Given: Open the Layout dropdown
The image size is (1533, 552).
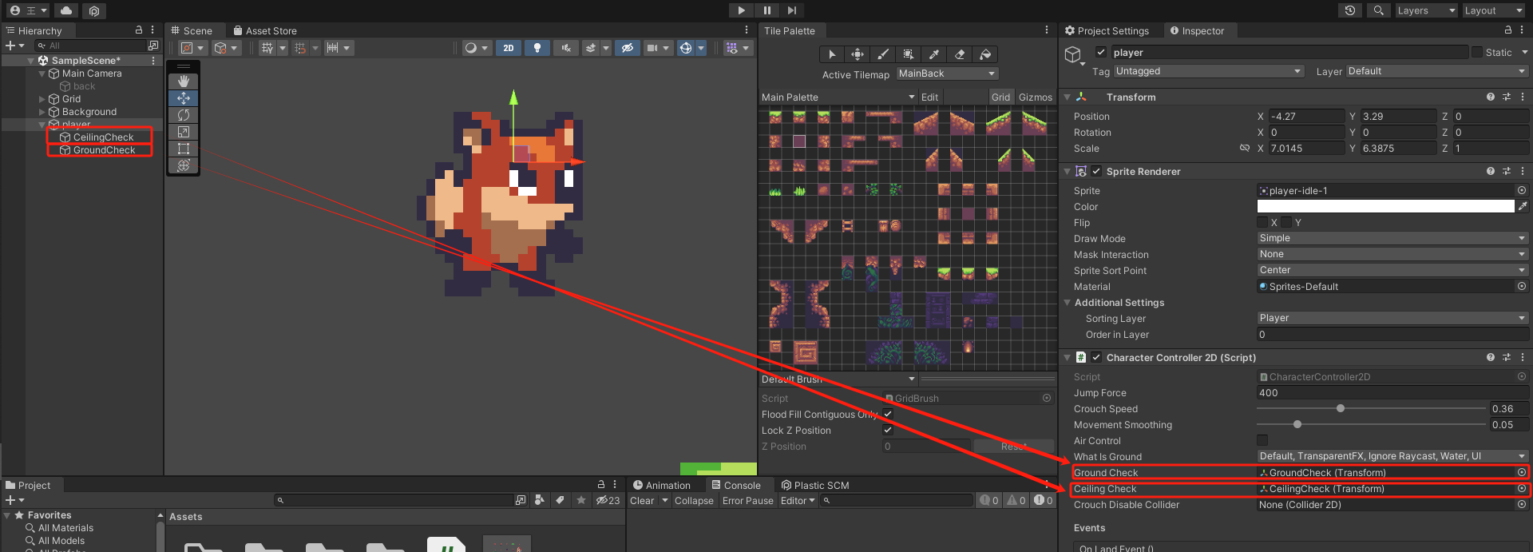Looking at the screenshot, I should (1495, 10).
